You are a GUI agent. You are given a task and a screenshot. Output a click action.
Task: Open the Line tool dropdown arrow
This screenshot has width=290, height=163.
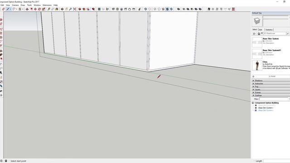coord(10,9)
